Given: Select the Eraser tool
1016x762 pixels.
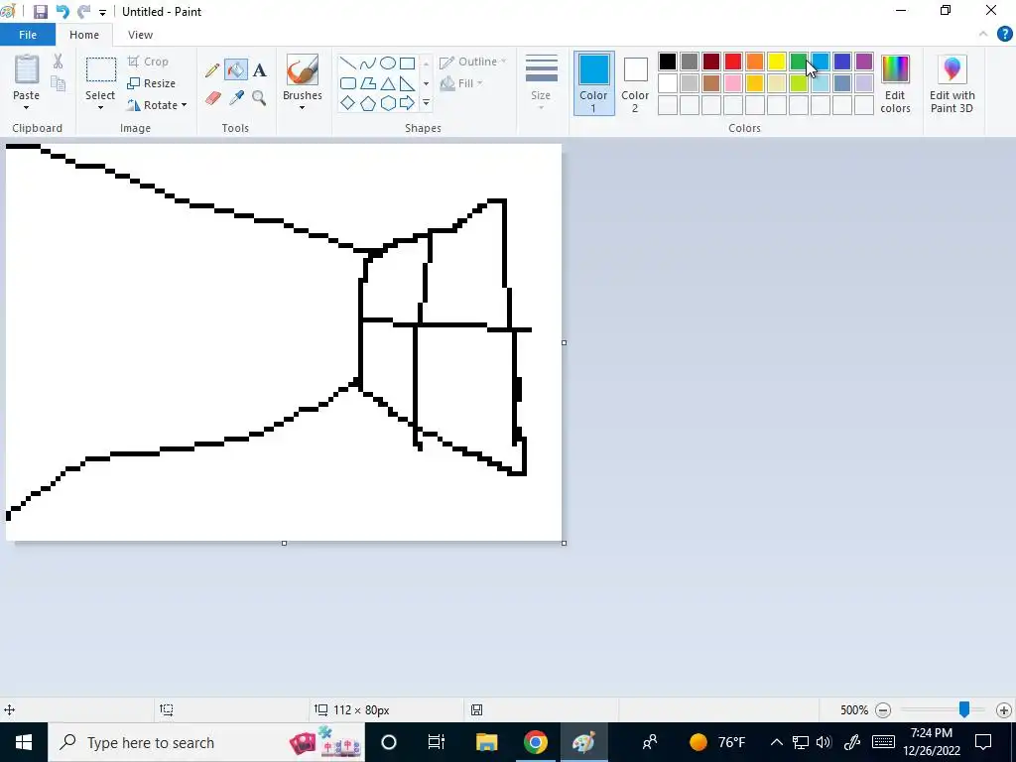Looking at the screenshot, I should tap(212, 98).
